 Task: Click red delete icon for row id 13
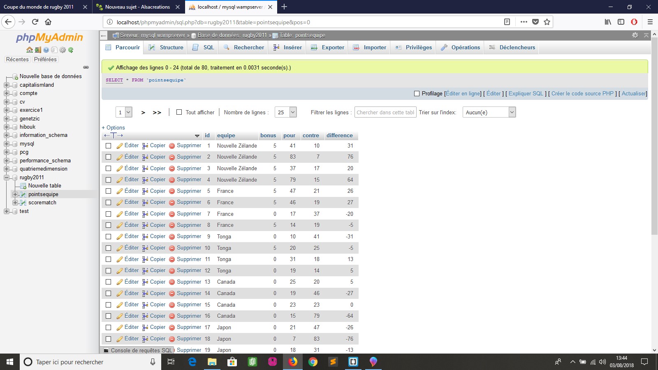[172, 282]
